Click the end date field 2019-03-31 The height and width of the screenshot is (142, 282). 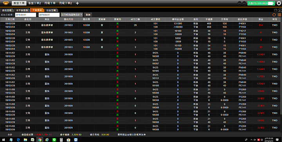click(x=49, y=15)
